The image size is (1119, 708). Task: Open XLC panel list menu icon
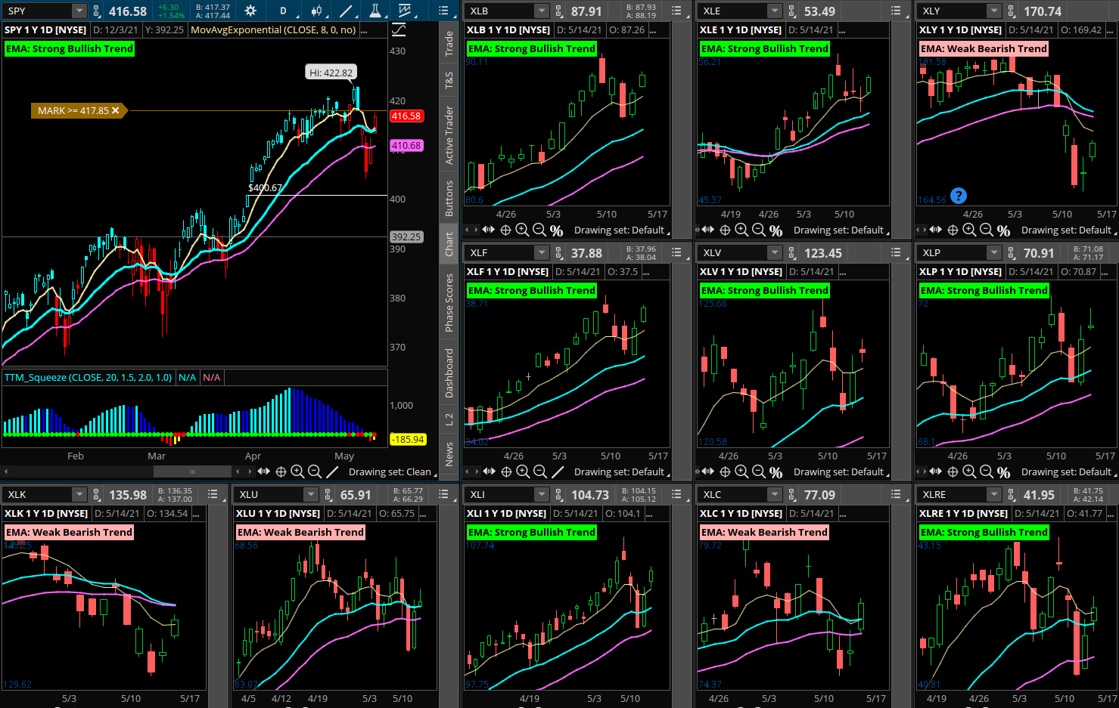click(896, 494)
